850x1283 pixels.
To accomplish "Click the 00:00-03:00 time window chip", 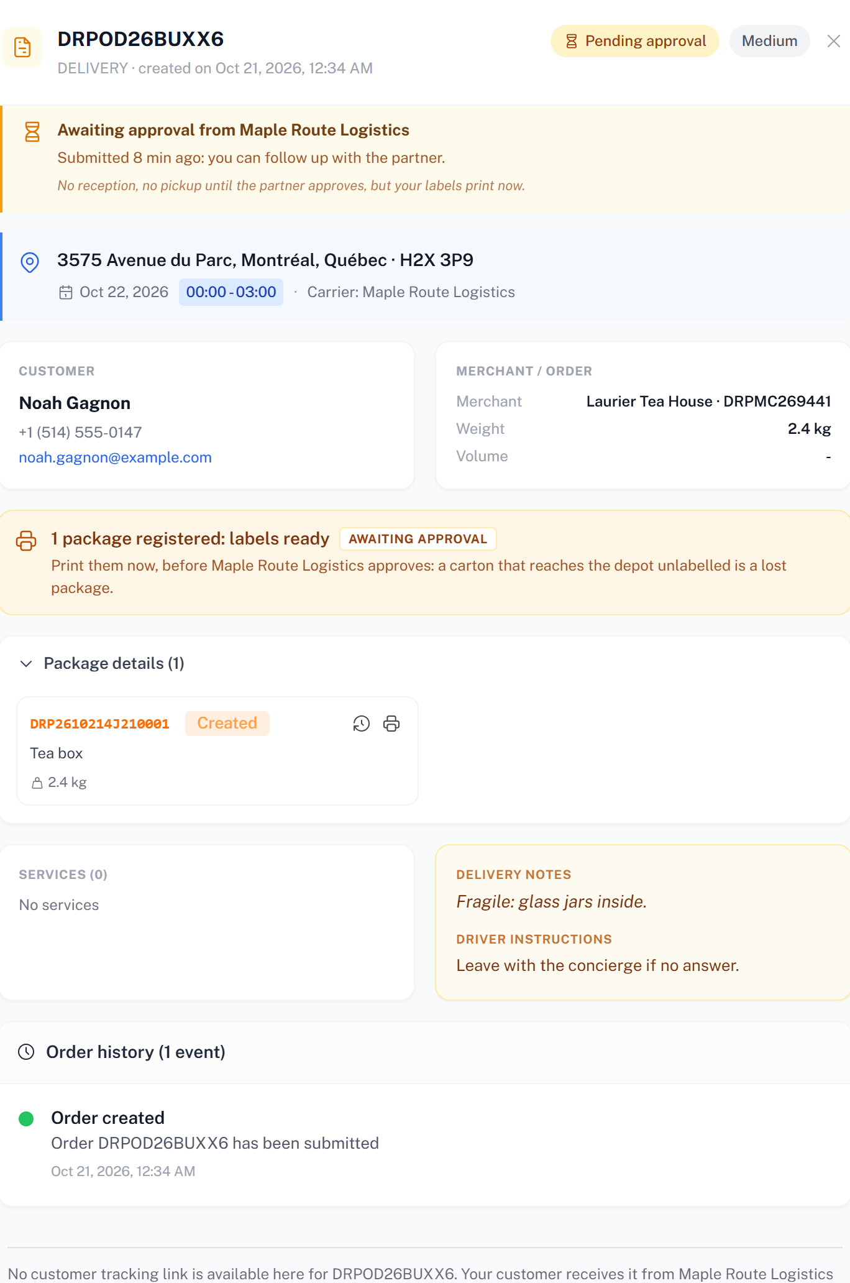I will point(231,292).
